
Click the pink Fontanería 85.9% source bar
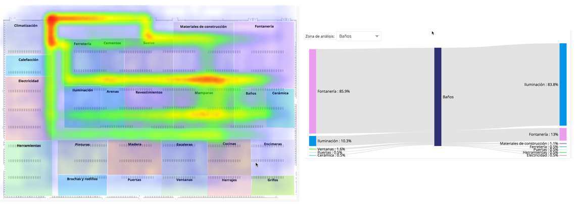313,91
